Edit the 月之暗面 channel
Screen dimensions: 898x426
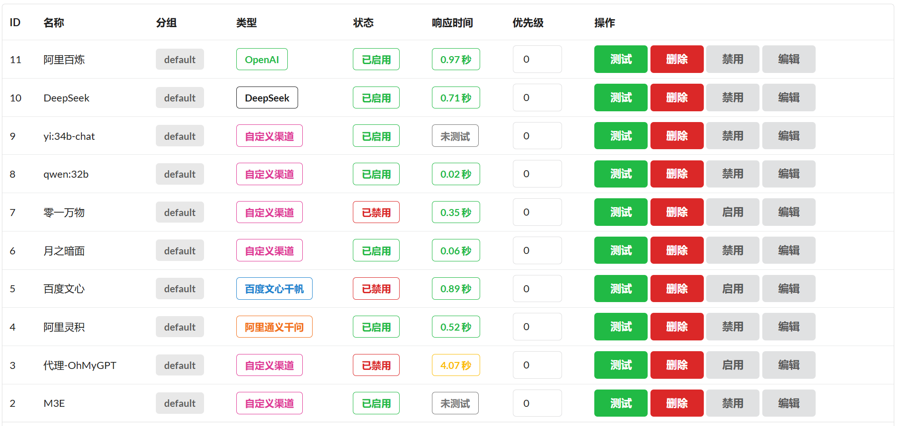point(788,251)
